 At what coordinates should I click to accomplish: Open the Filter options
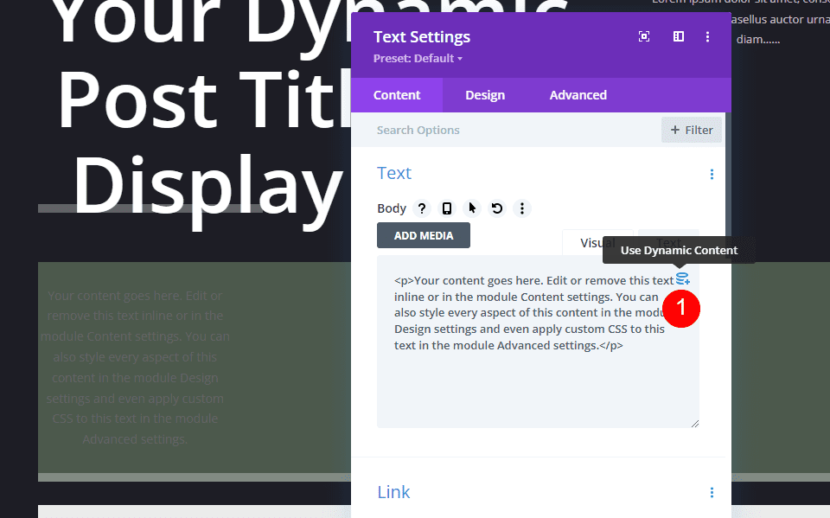[x=691, y=129]
